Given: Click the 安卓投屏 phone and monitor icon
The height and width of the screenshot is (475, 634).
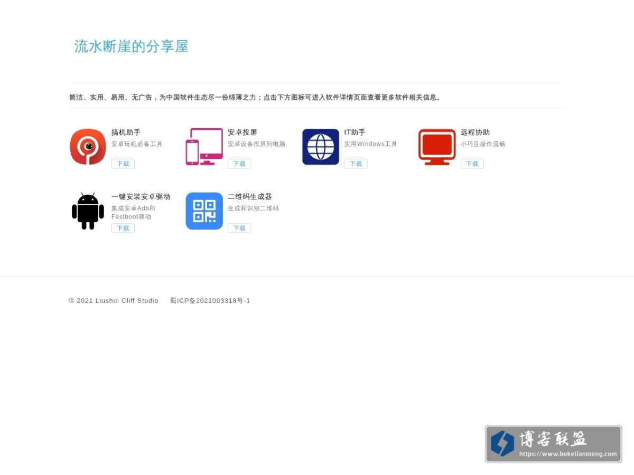Looking at the screenshot, I should click(x=204, y=147).
